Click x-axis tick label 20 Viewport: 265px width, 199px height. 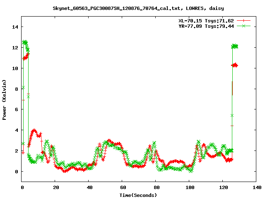56,187
